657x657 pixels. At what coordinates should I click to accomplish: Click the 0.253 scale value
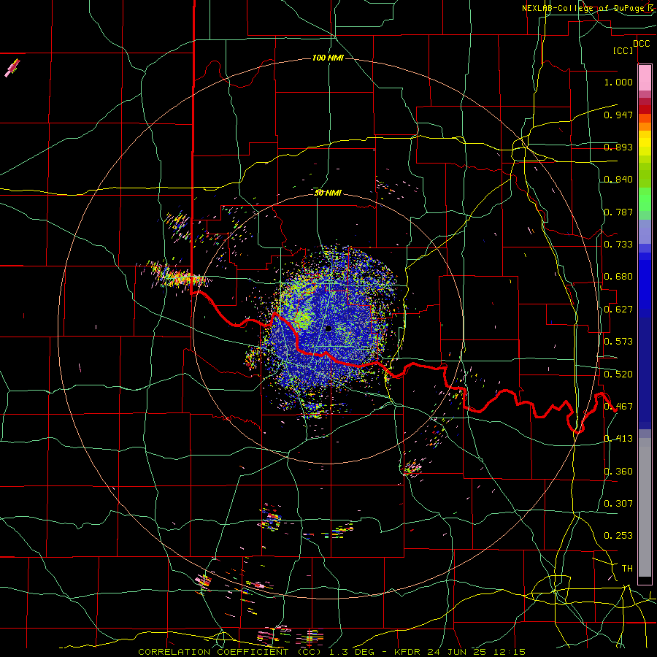point(618,536)
